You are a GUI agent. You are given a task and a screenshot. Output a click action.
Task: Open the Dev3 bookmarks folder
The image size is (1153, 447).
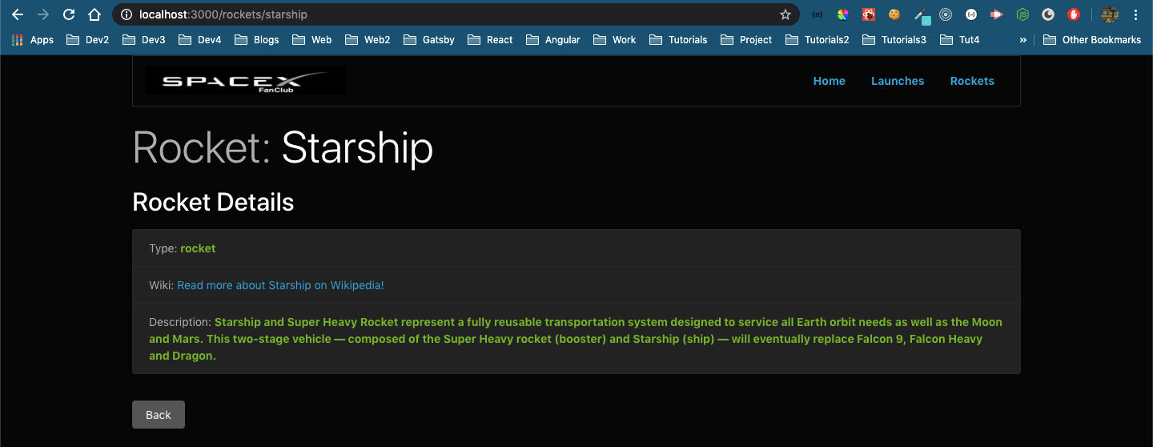point(144,39)
